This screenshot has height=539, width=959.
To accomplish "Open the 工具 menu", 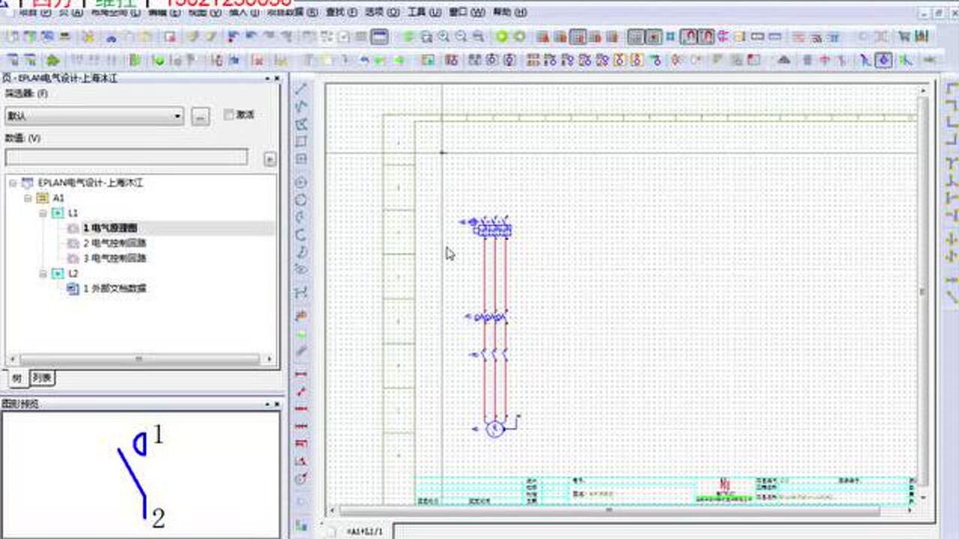I will (x=418, y=12).
